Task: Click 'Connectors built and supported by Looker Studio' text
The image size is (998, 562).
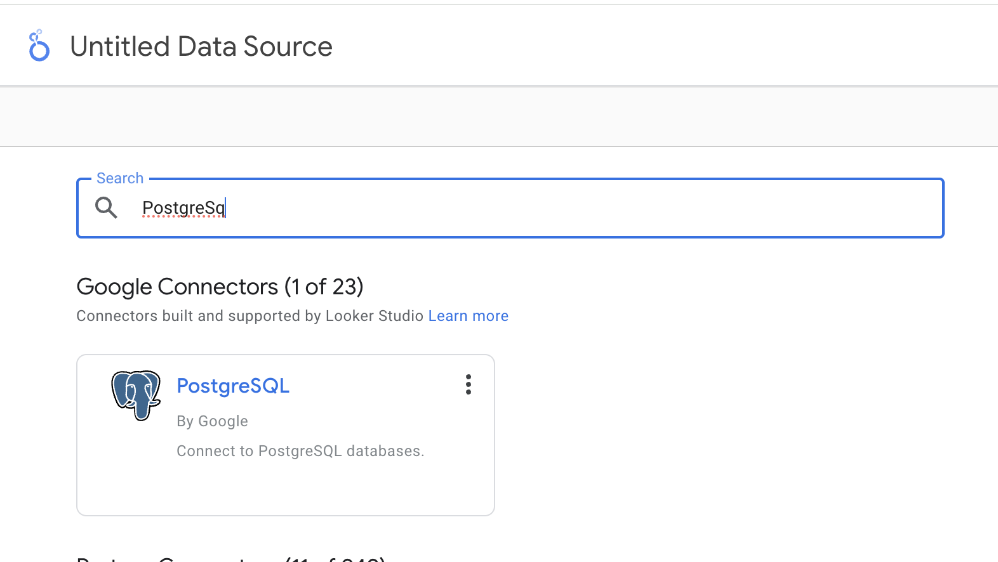Action: point(250,316)
